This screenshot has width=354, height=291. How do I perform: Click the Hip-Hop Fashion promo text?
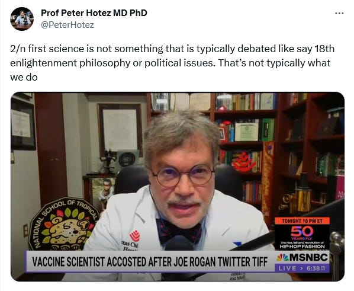pyautogui.click(x=302, y=246)
